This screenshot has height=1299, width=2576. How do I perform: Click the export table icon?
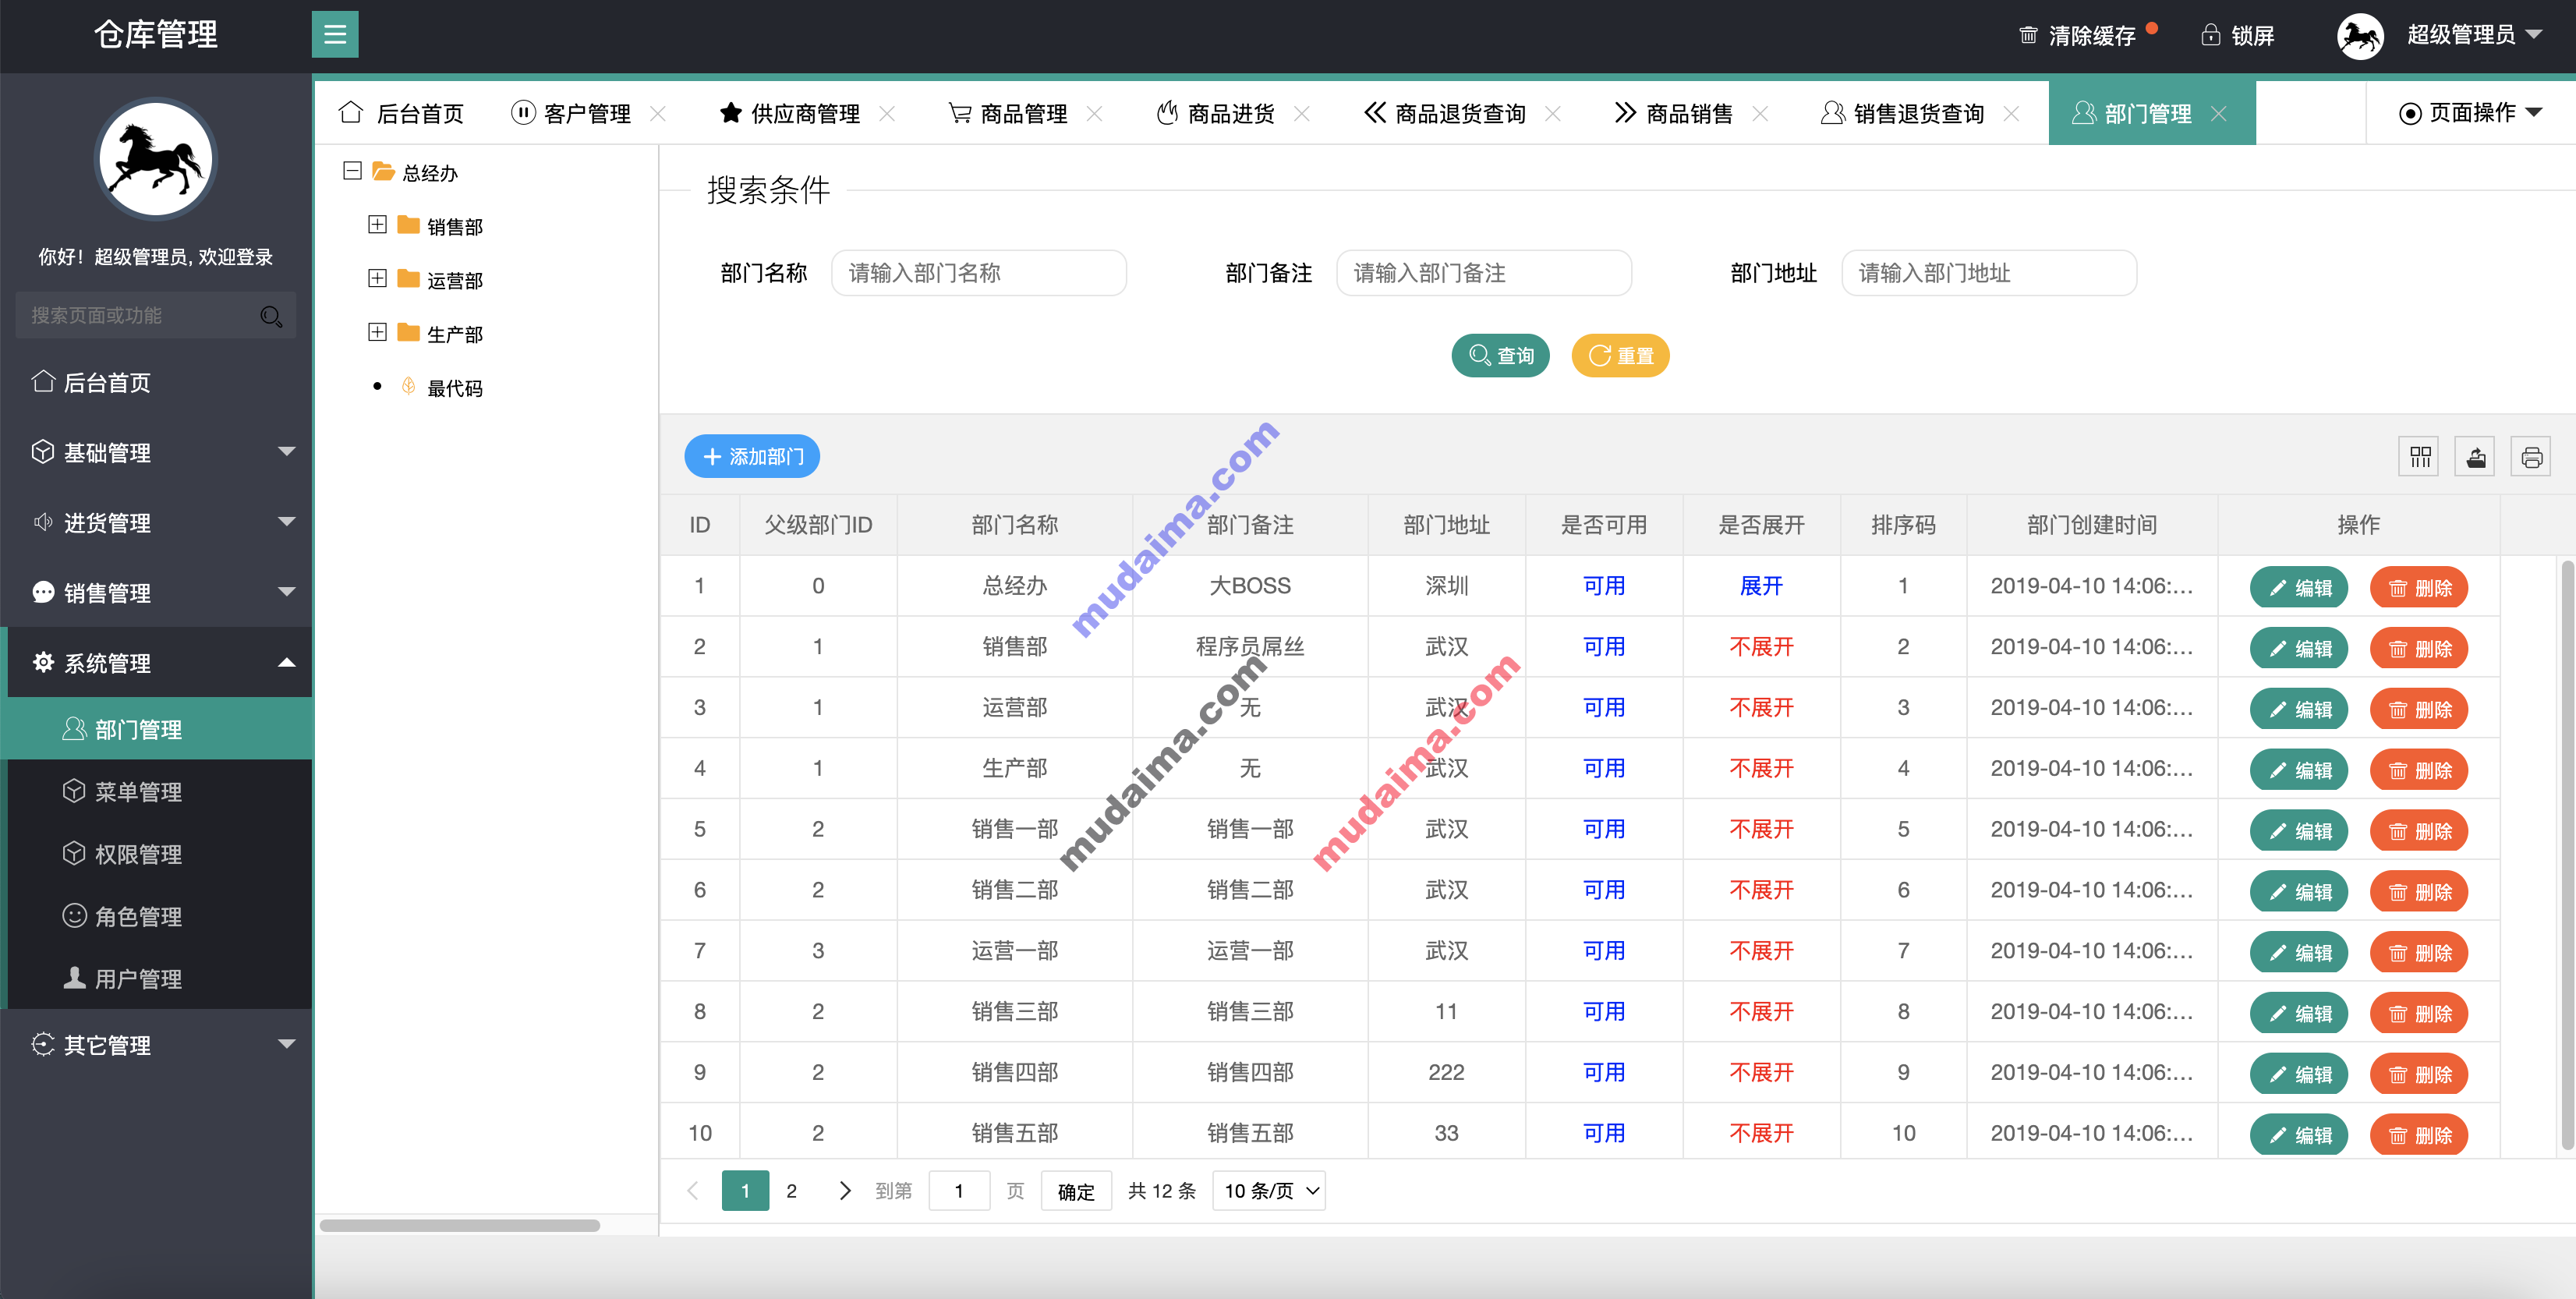[2475, 457]
